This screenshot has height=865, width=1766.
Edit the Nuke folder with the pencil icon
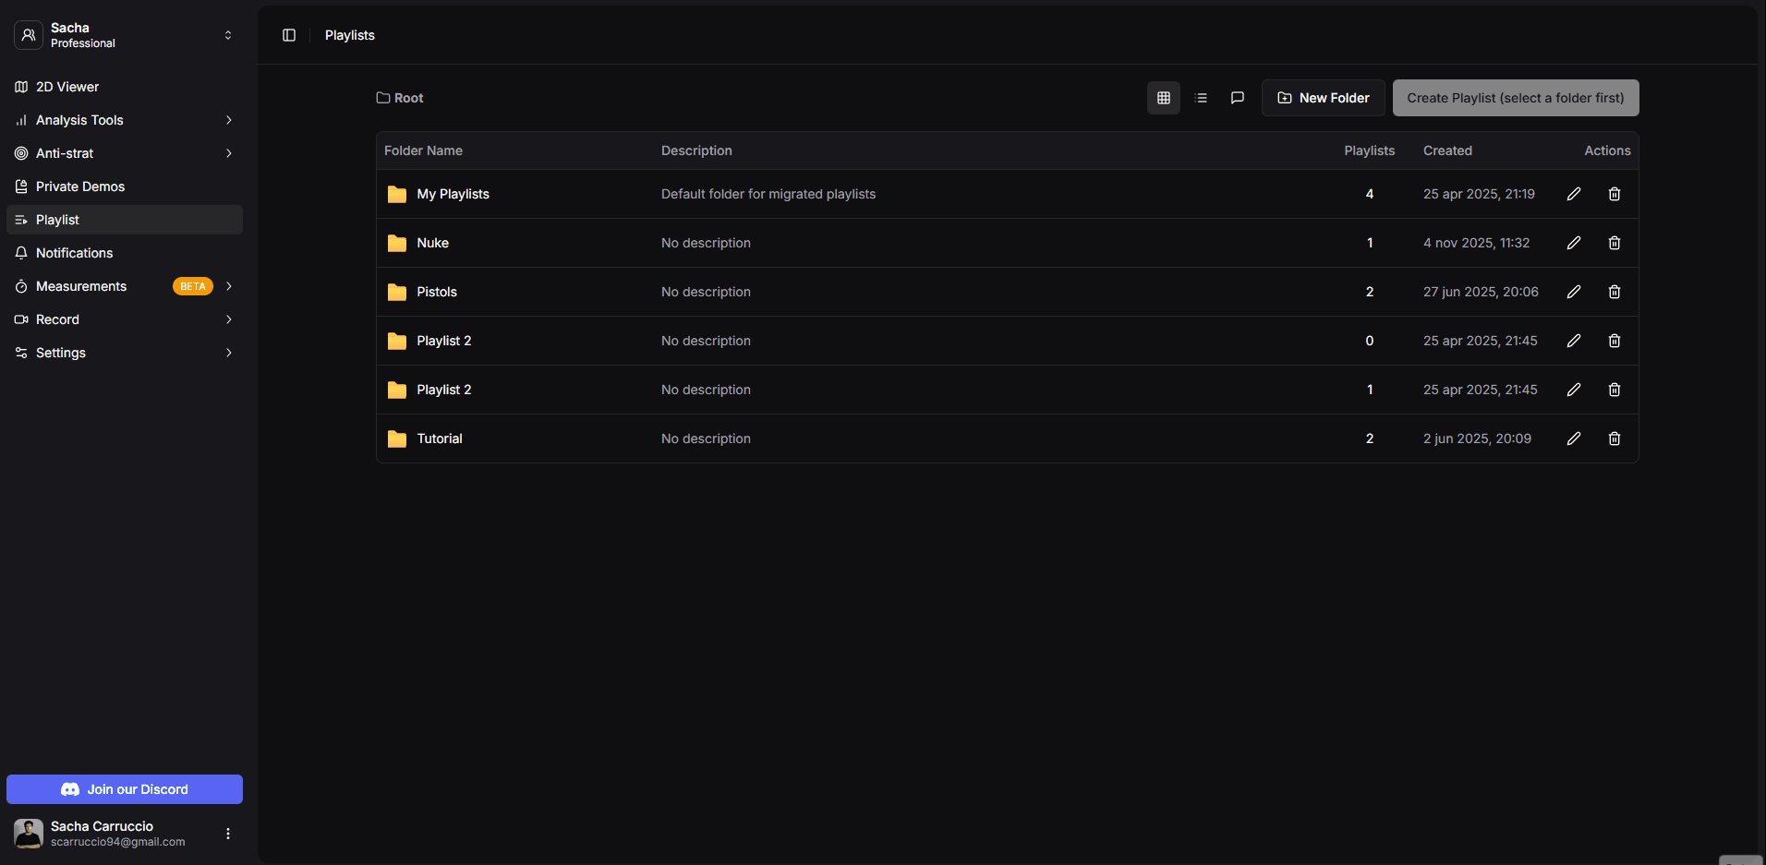pyautogui.click(x=1573, y=243)
